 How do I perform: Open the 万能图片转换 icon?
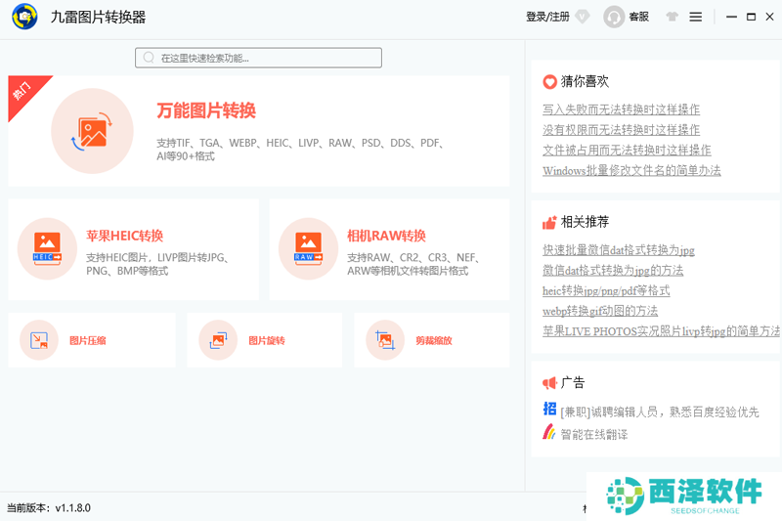[x=92, y=131]
